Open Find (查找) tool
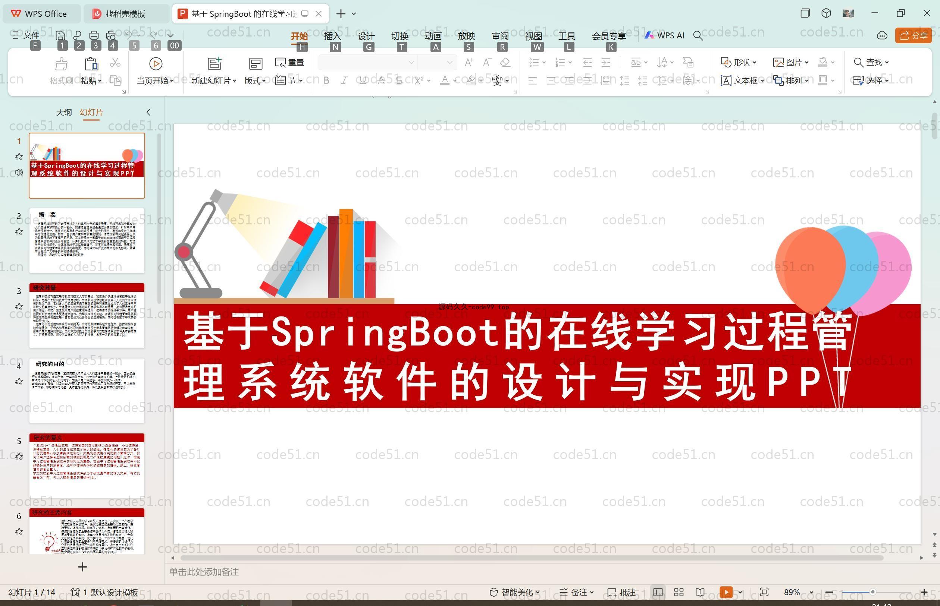This screenshot has height=606, width=940. click(x=871, y=62)
